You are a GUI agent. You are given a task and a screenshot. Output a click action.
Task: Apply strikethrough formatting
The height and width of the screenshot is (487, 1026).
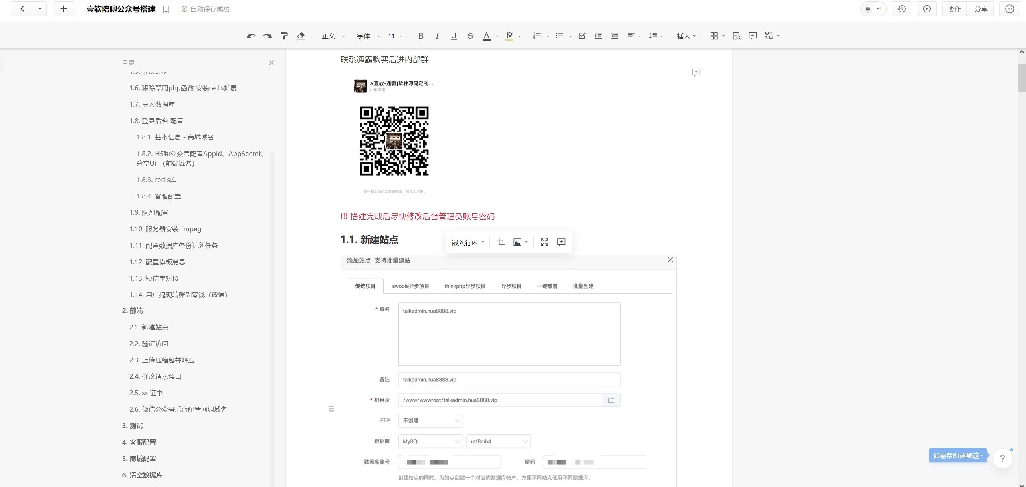click(470, 36)
